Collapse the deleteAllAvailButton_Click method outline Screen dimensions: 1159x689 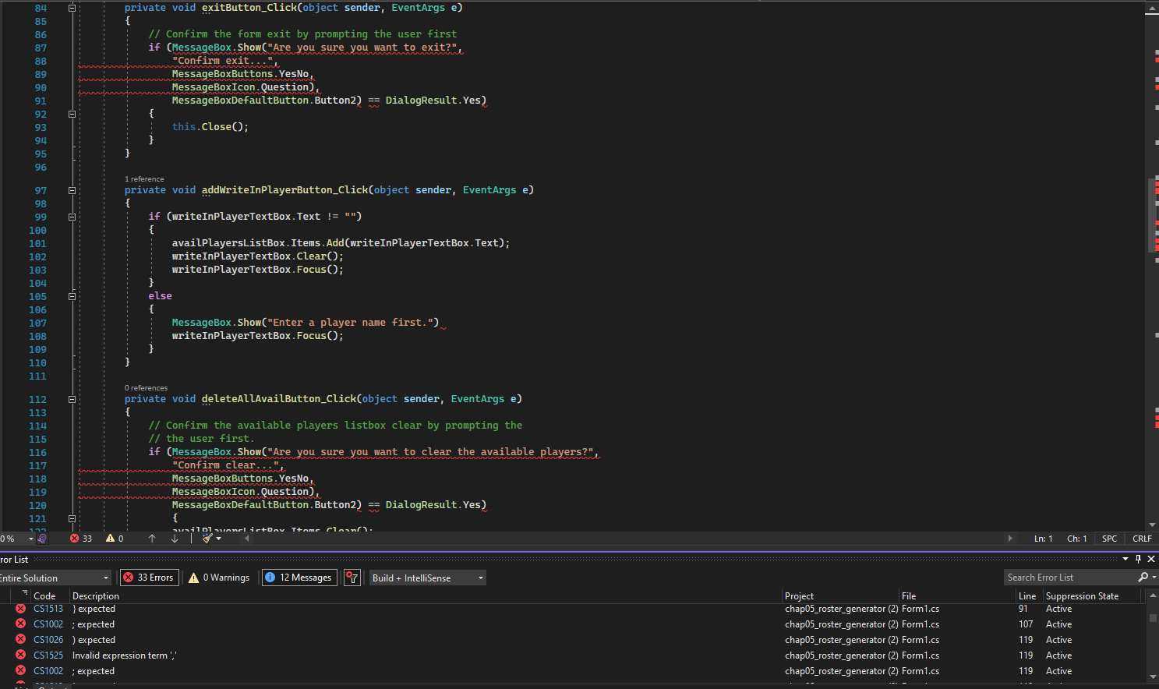point(72,399)
